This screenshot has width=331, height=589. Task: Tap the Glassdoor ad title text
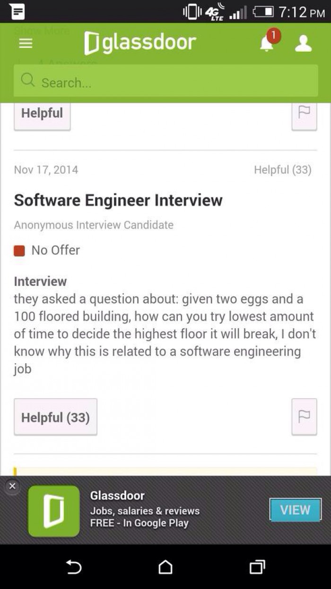pyautogui.click(x=117, y=496)
